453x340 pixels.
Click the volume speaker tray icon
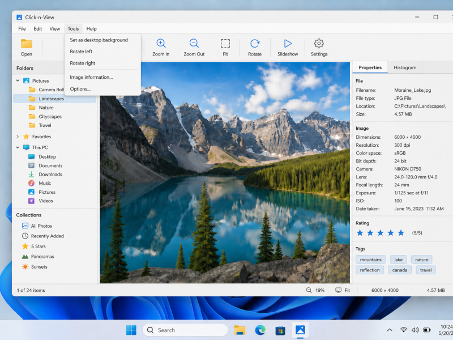pyautogui.click(x=415, y=330)
